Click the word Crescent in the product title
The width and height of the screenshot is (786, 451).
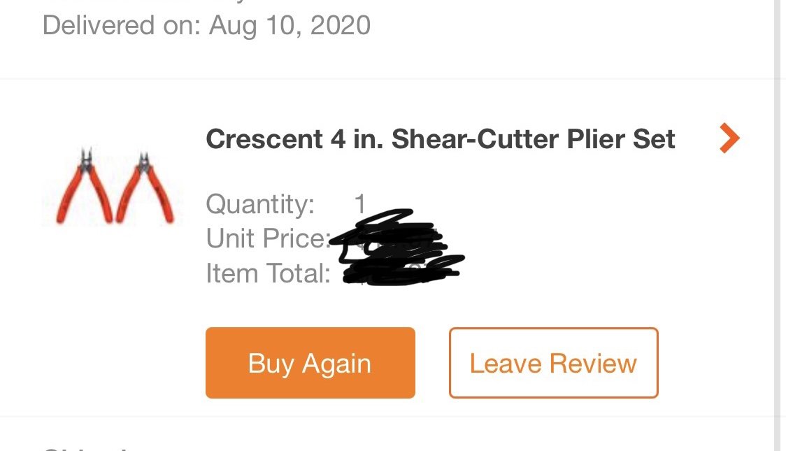coord(264,139)
